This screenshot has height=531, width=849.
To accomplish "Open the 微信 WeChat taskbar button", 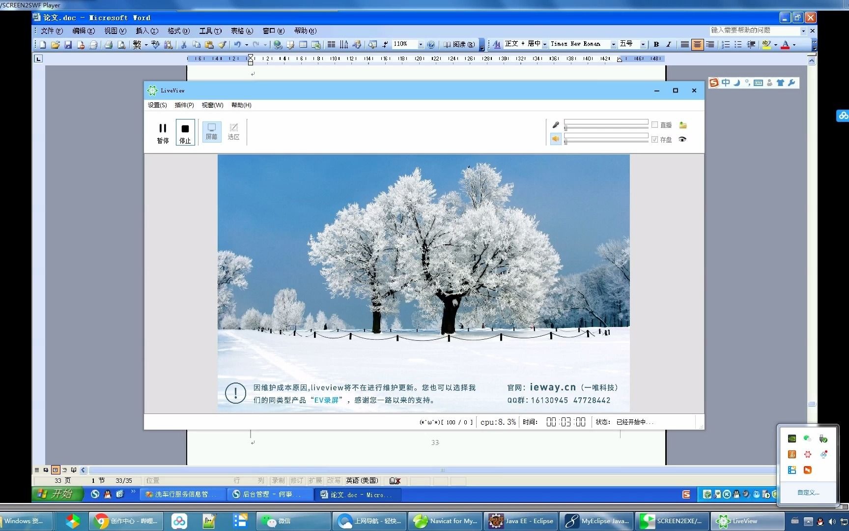I will point(293,521).
